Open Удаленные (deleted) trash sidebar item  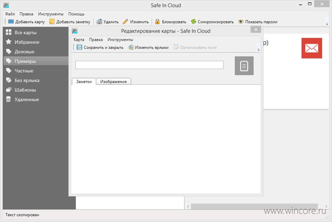[x=36, y=99]
